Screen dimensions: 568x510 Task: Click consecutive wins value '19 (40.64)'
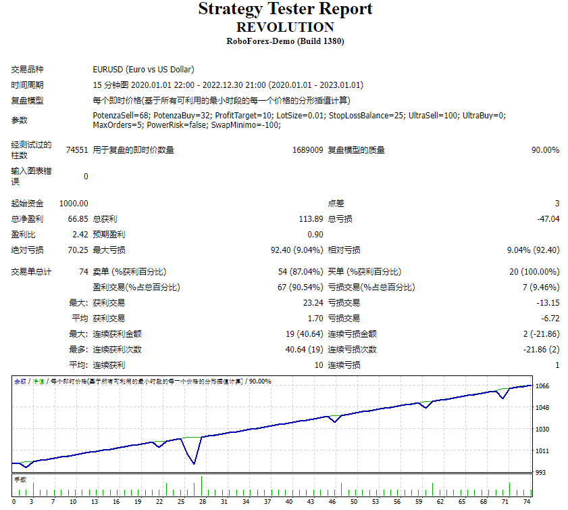[305, 333]
